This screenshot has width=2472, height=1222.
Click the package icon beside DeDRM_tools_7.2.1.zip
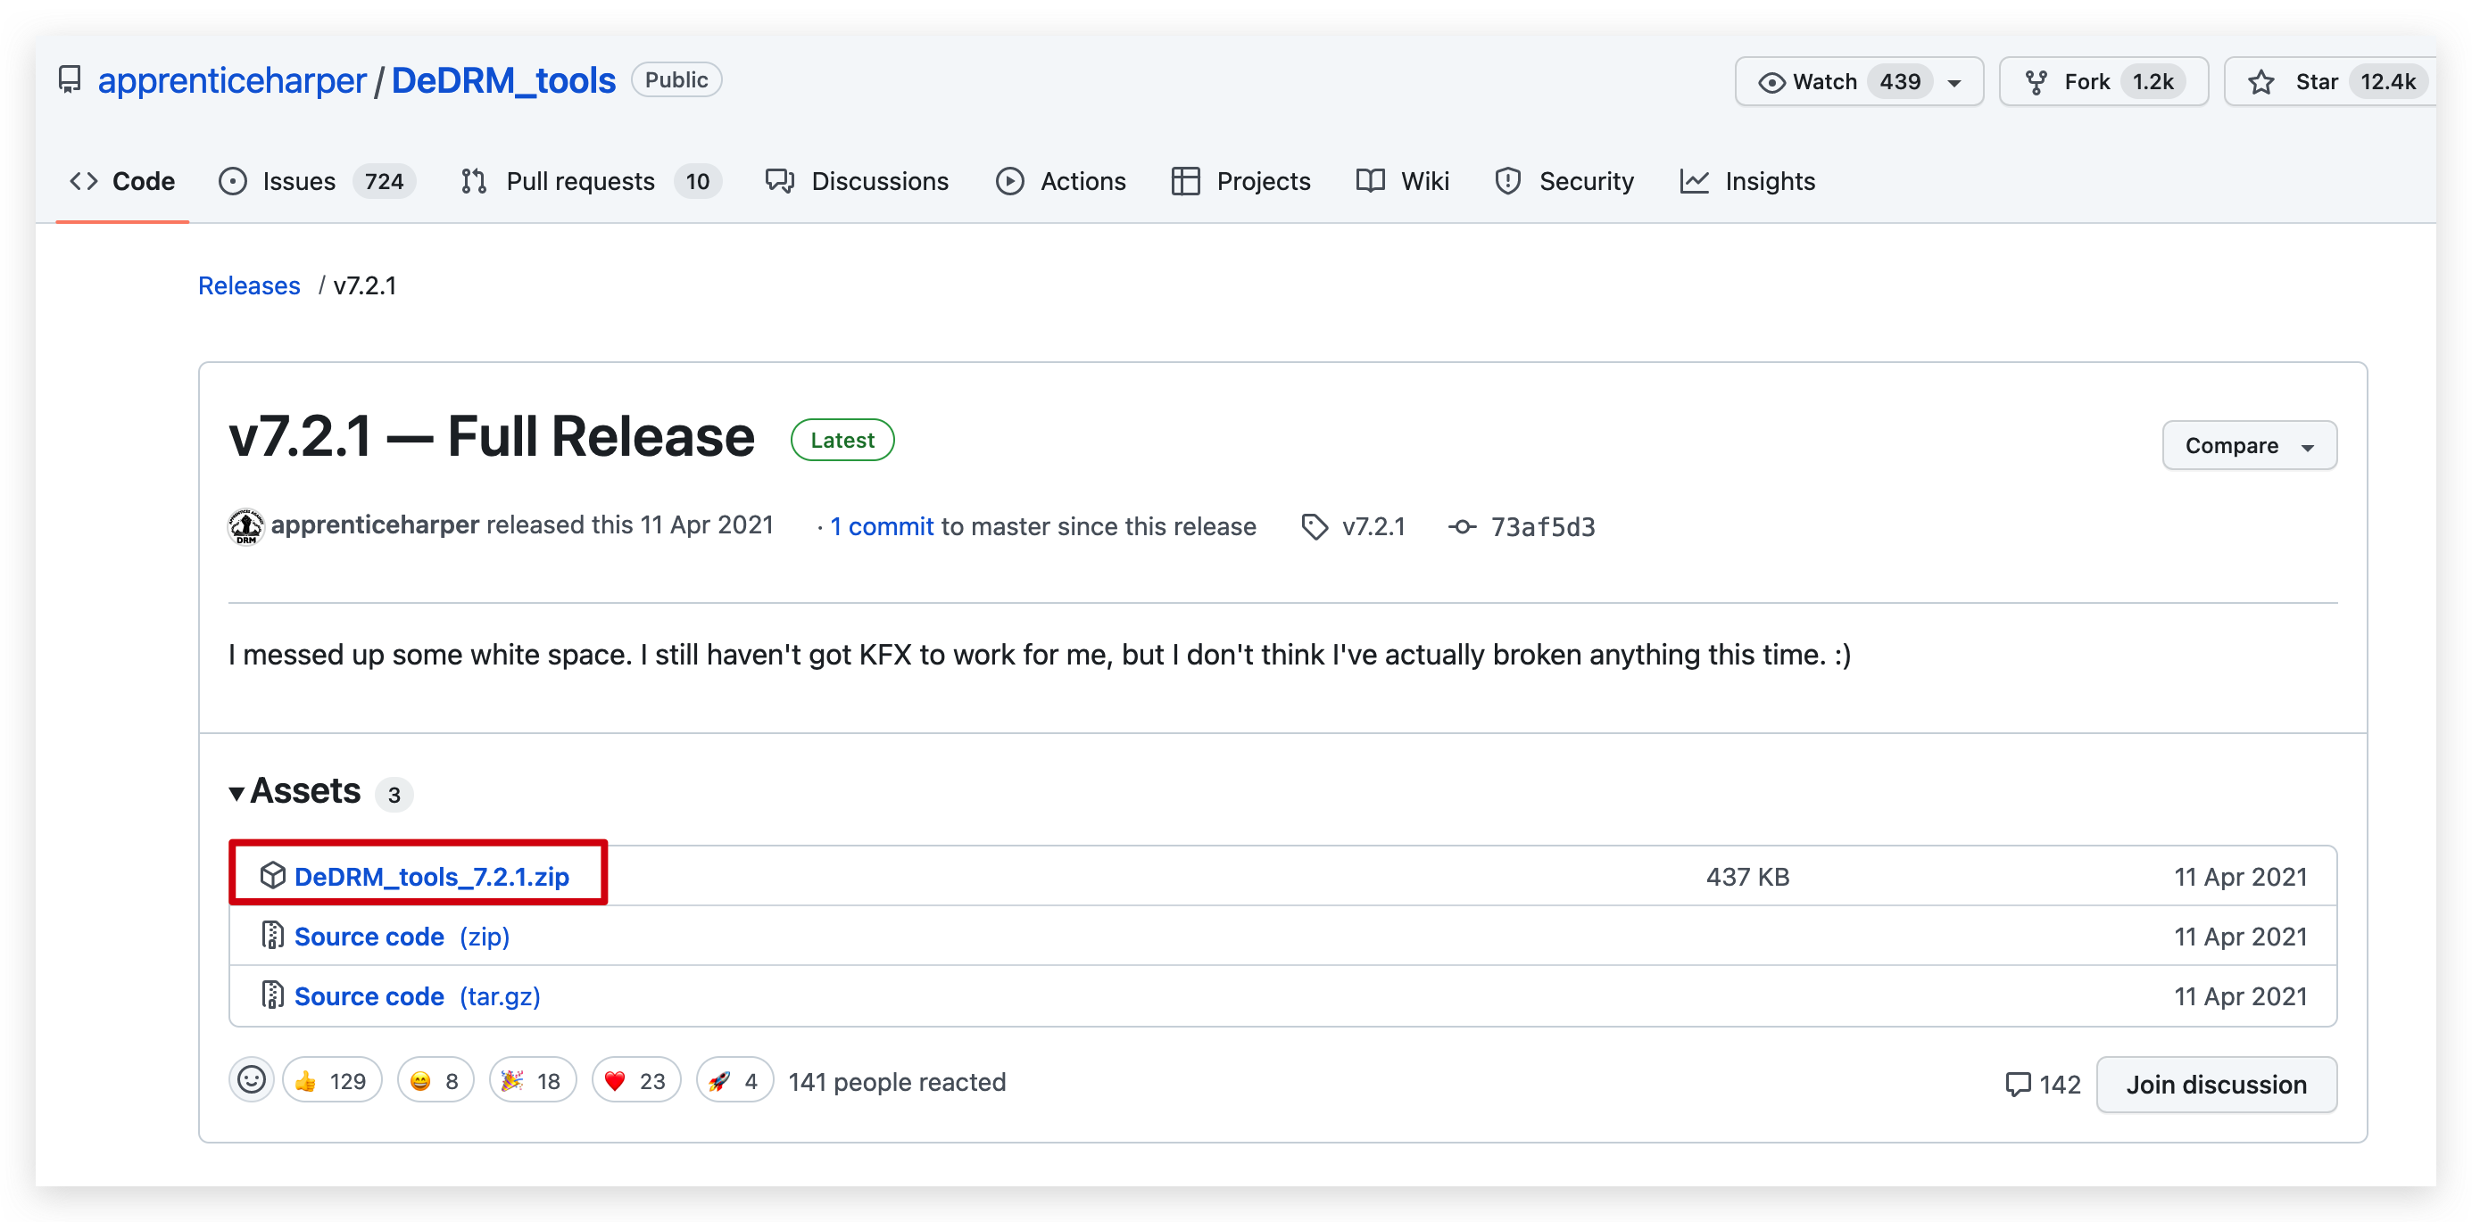[272, 875]
